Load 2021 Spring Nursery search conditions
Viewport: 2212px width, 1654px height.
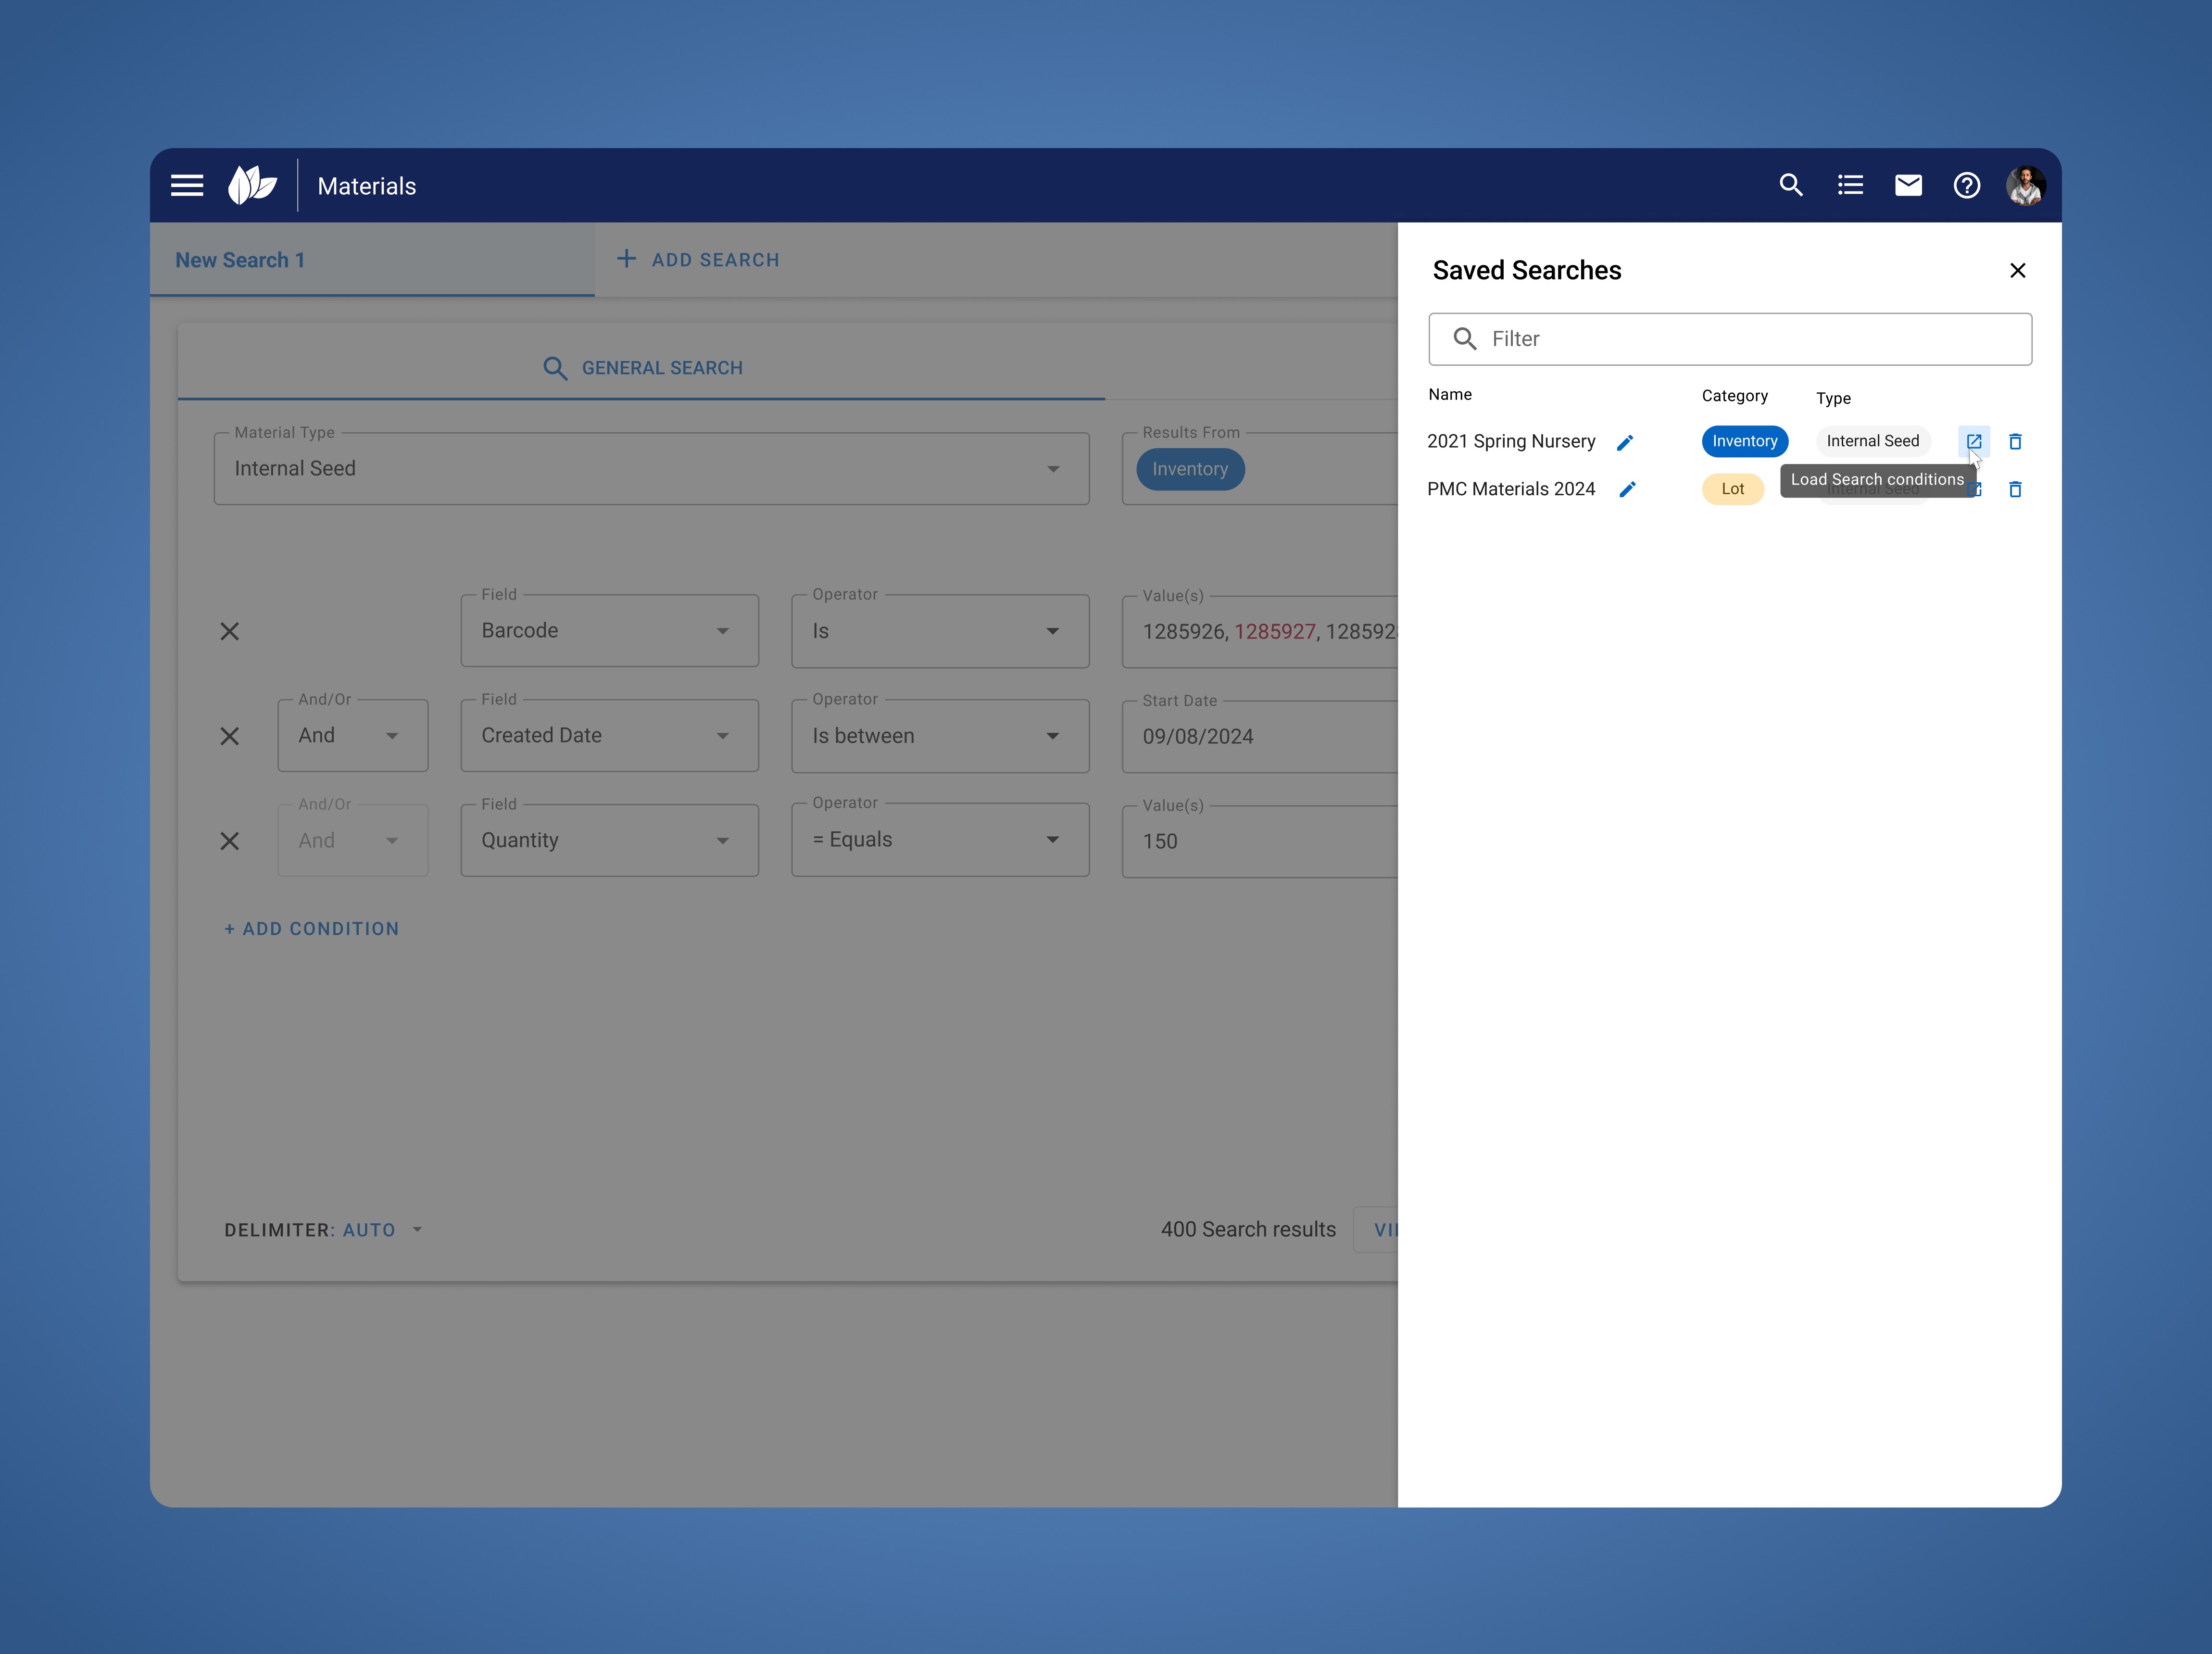(x=1973, y=441)
